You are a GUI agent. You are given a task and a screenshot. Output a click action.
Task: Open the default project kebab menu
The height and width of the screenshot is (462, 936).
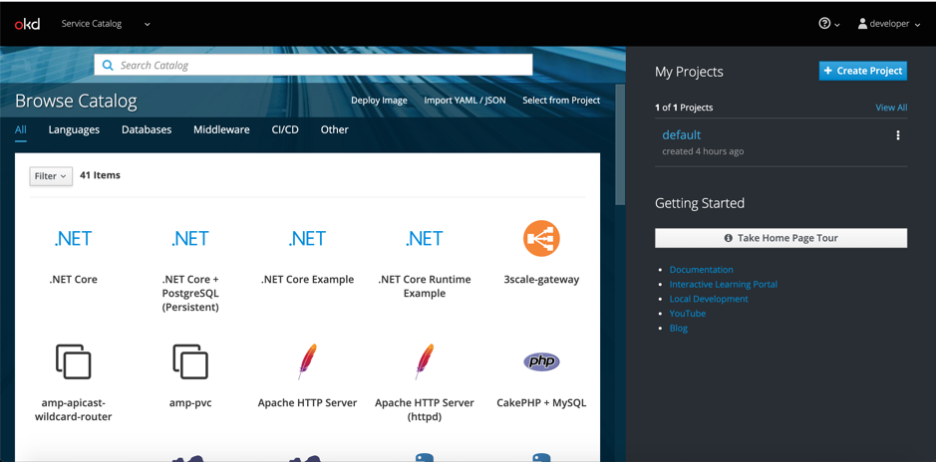point(898,135)
